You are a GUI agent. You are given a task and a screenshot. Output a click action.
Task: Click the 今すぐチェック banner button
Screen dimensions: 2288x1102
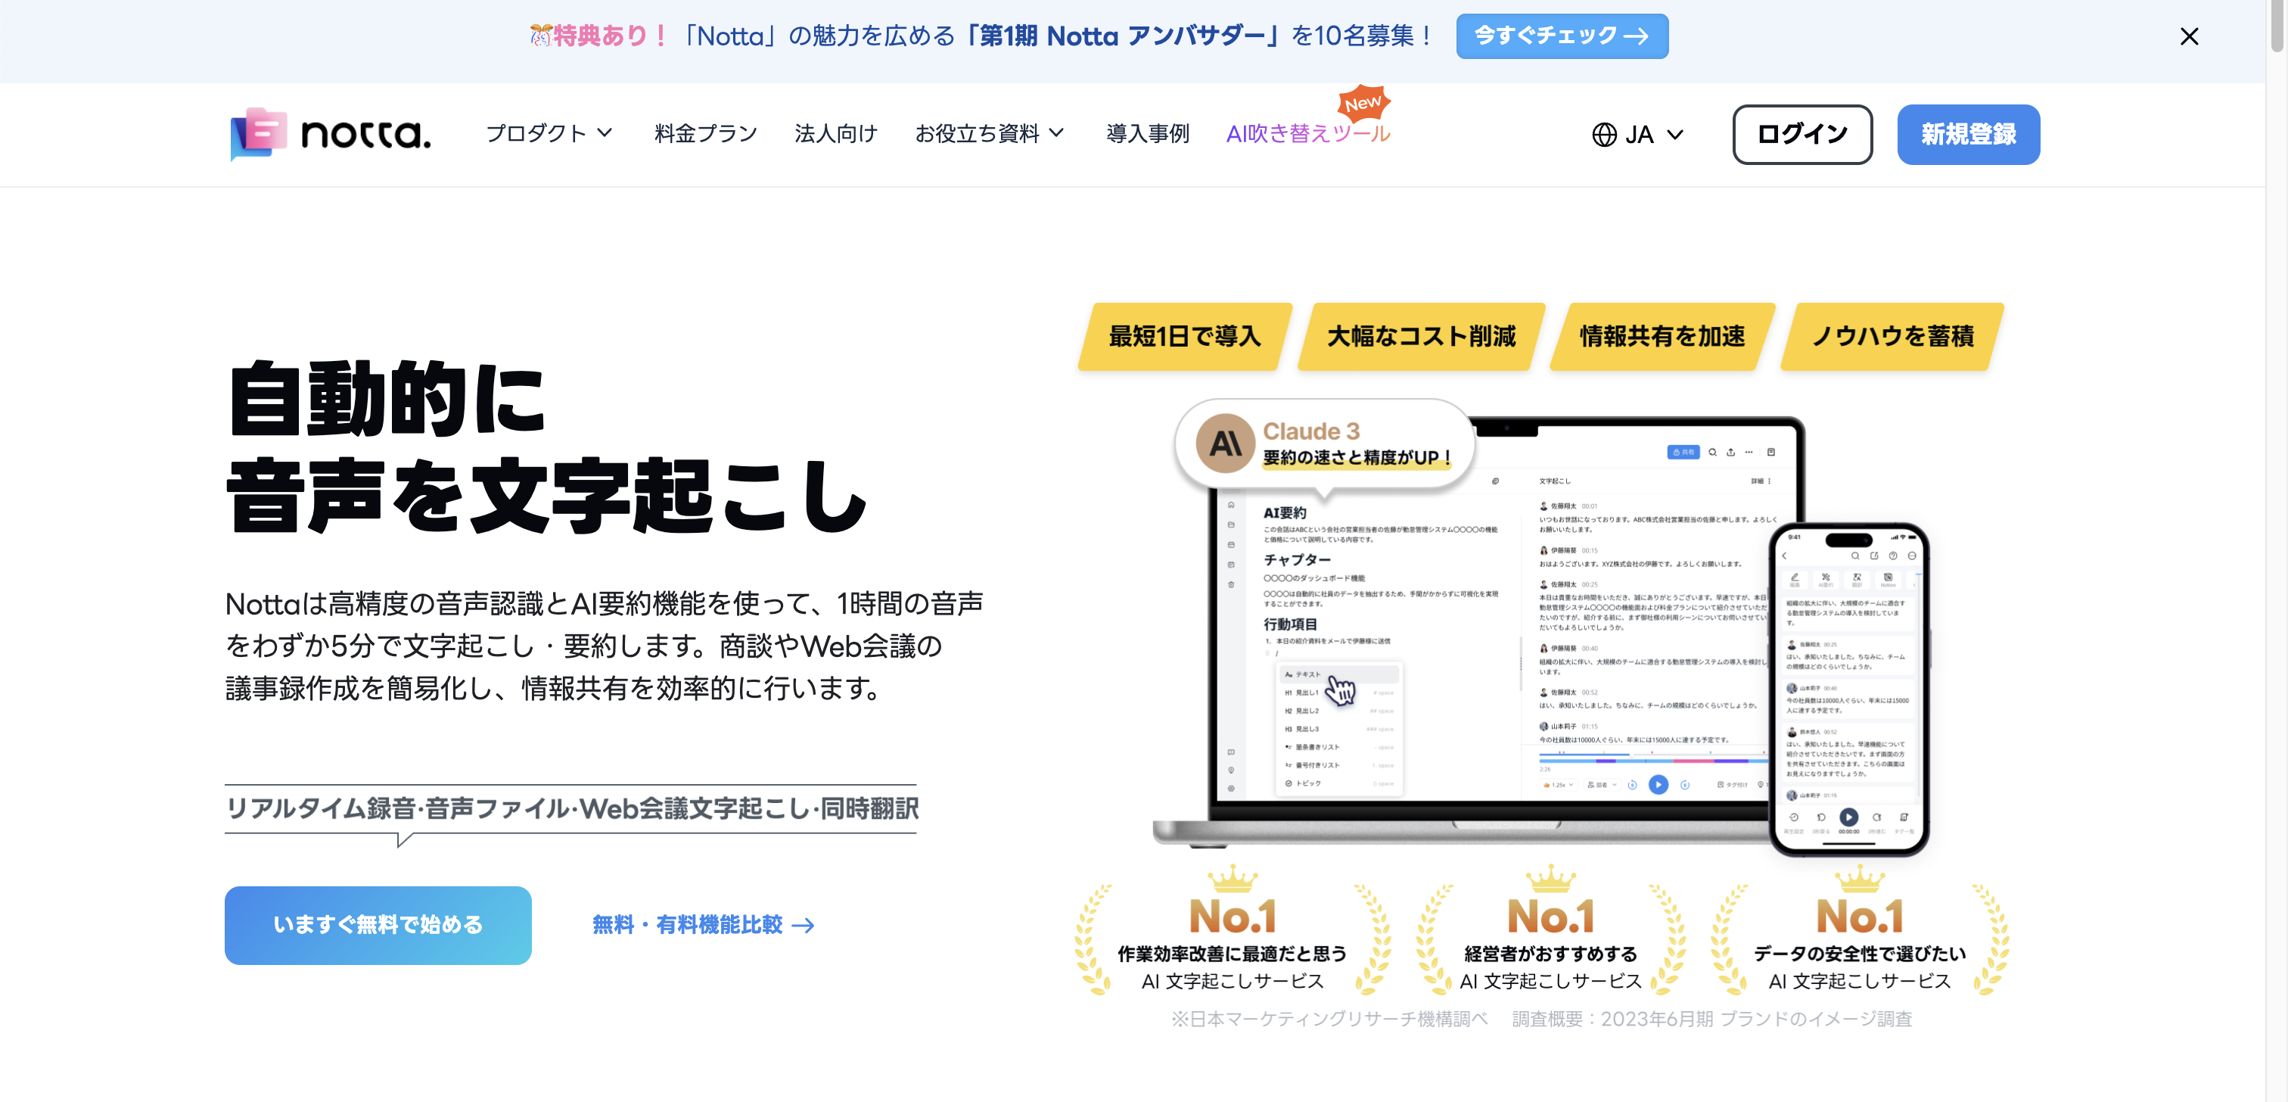click(1562, 36)
